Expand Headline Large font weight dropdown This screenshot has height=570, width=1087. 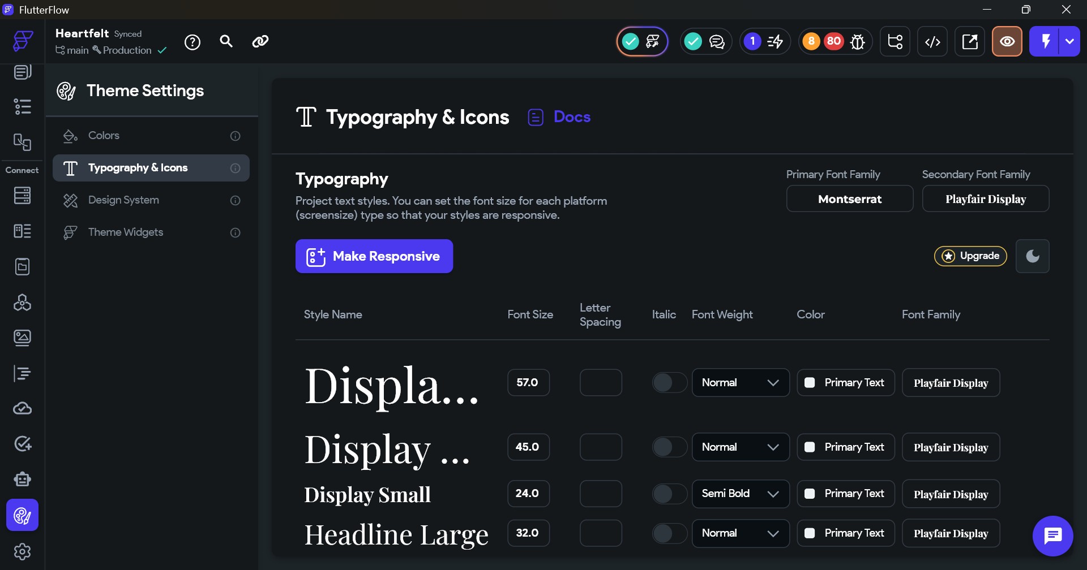pos(740,533)
